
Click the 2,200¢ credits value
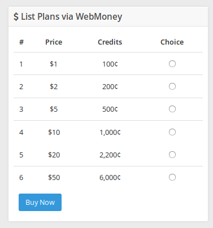[x=110, y=155]
